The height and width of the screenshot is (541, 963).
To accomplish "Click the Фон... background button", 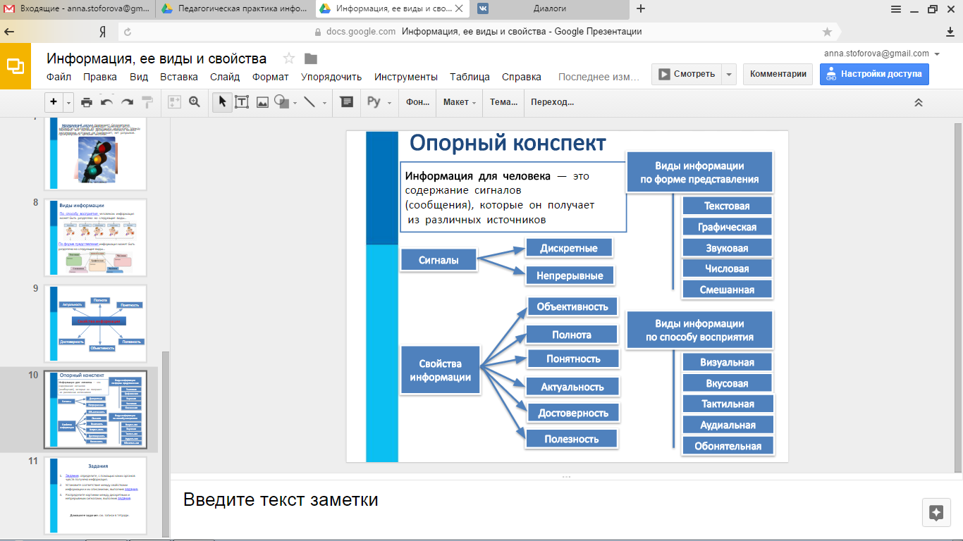I will pyautogui.click(x=418, y=102).
